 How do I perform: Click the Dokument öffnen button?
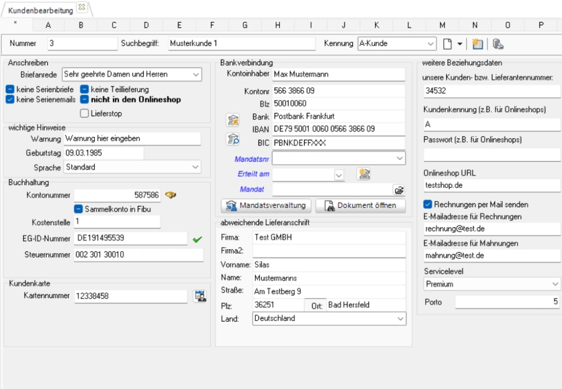click(x=361, y=205)
